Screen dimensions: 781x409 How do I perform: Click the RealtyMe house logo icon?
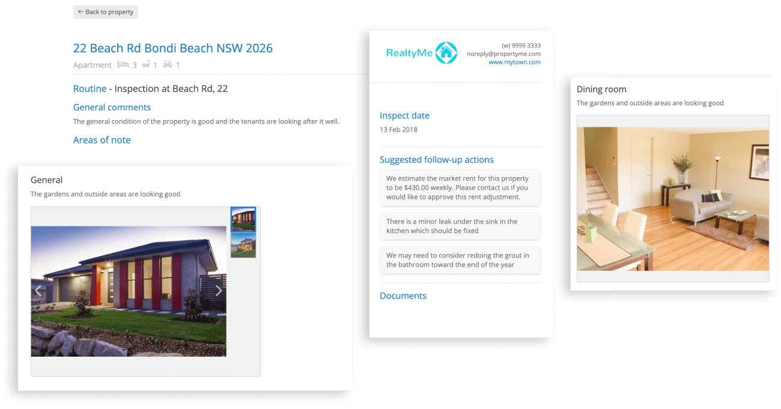pos(446,53)
